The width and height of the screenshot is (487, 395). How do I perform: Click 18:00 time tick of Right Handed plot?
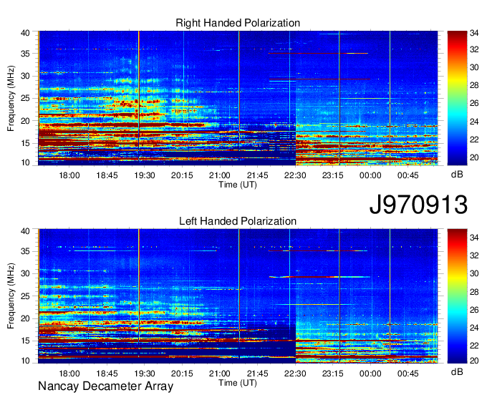[69, 175]
